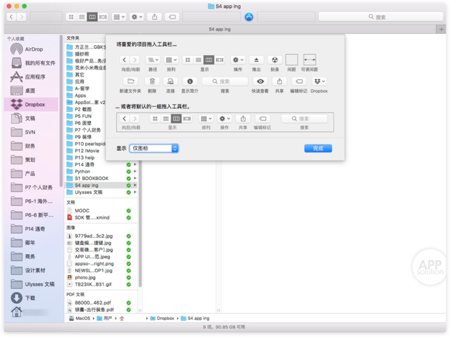Click the back arrow in window toolbar
450x337 pixels.
[x=11, y=17]
